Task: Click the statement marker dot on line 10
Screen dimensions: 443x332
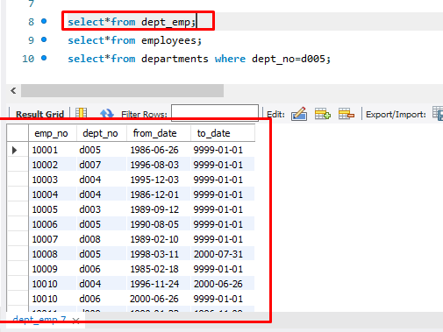Action: [44, 58]
